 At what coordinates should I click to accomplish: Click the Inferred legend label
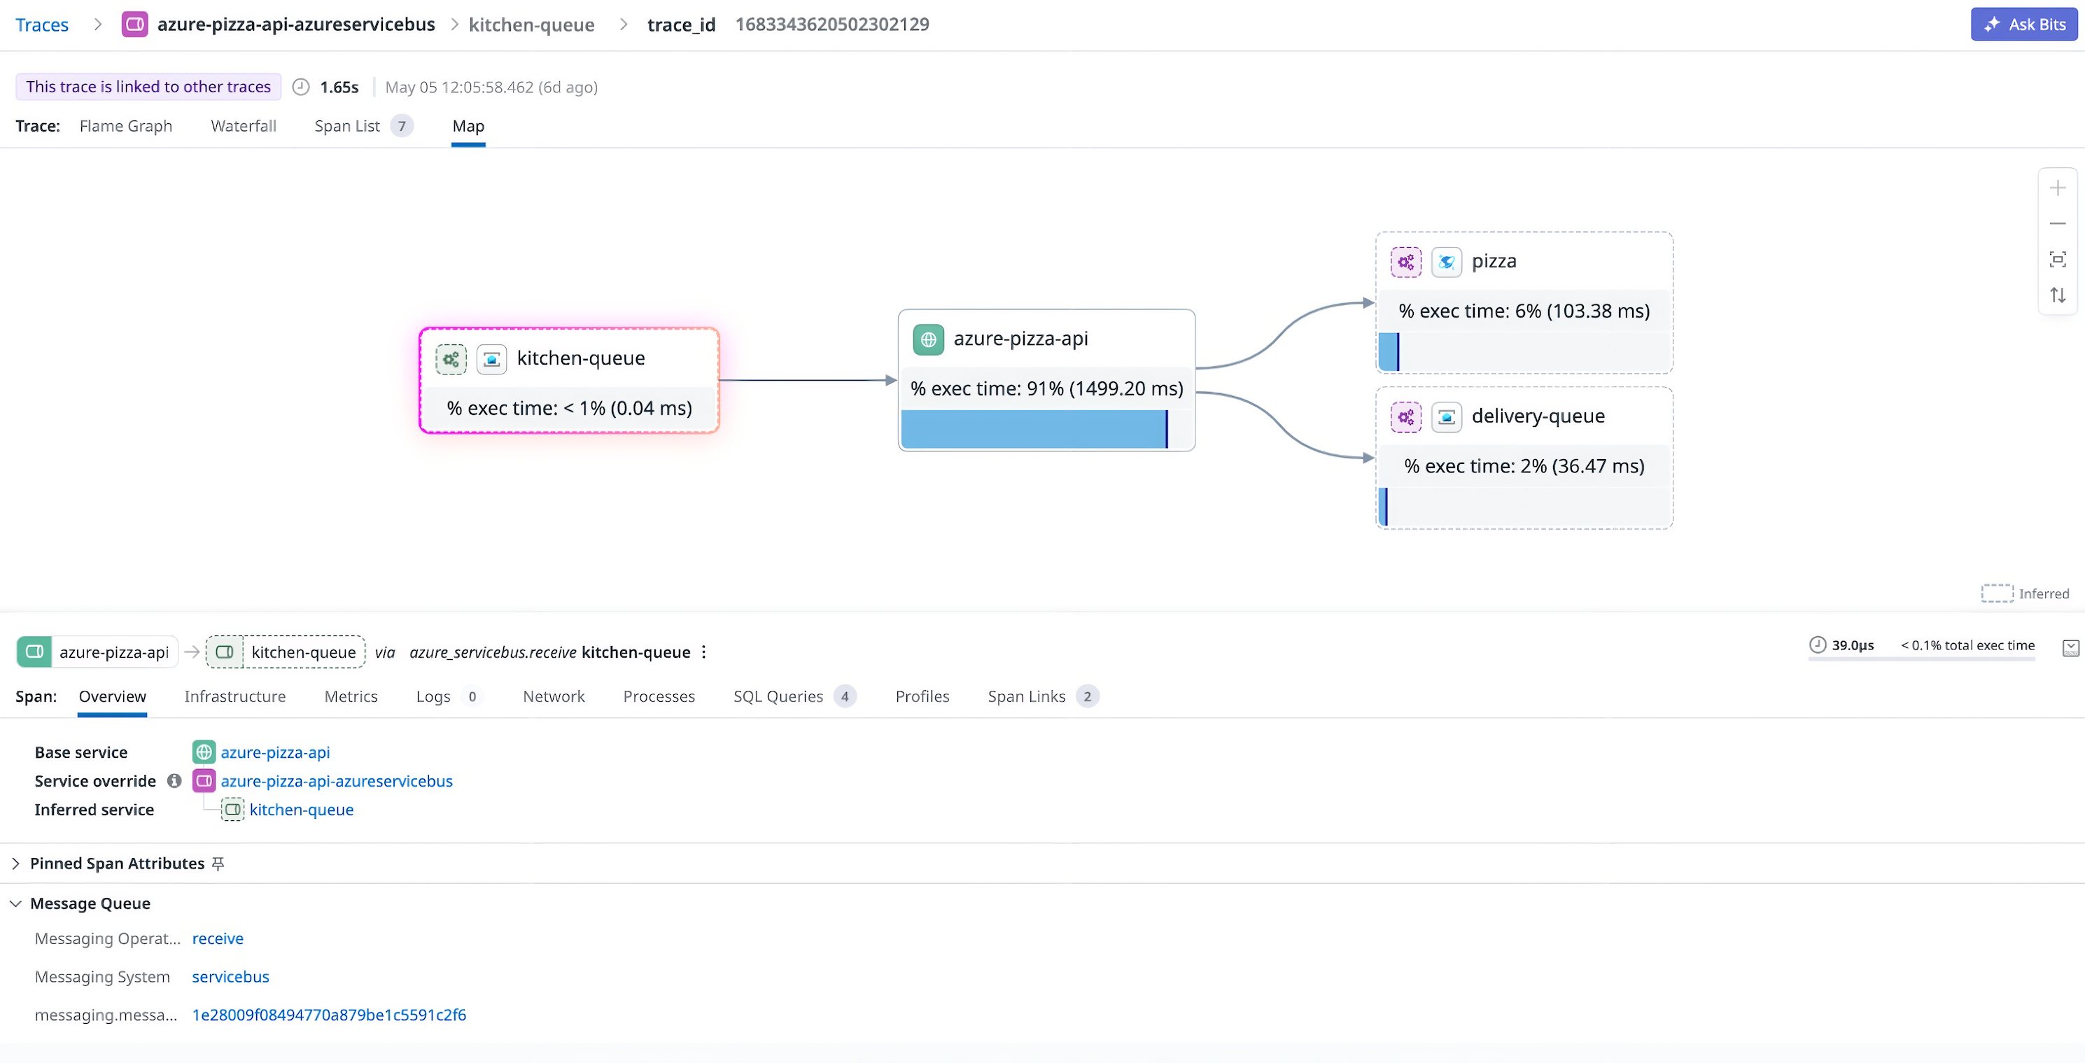click(x=2044, y=594)
